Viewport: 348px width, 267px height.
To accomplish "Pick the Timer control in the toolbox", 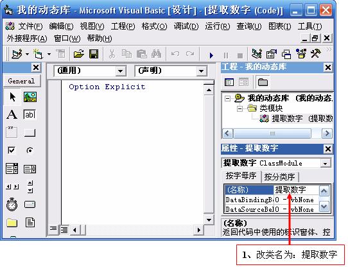I will coord(12,204).
